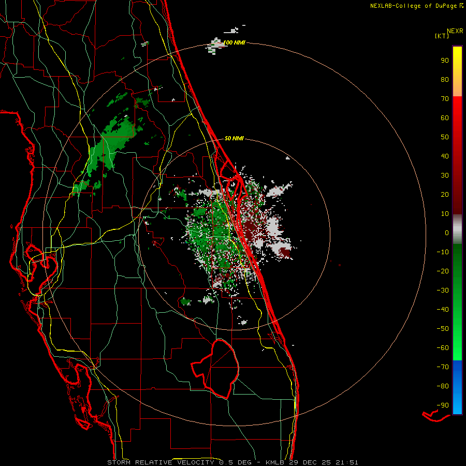Select the 50 NMI range ring label
The image size is (466, 466).
tap(234, 138)
